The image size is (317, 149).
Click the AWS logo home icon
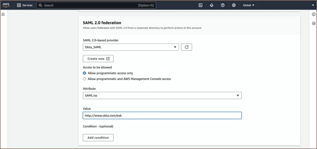[6, 5]
